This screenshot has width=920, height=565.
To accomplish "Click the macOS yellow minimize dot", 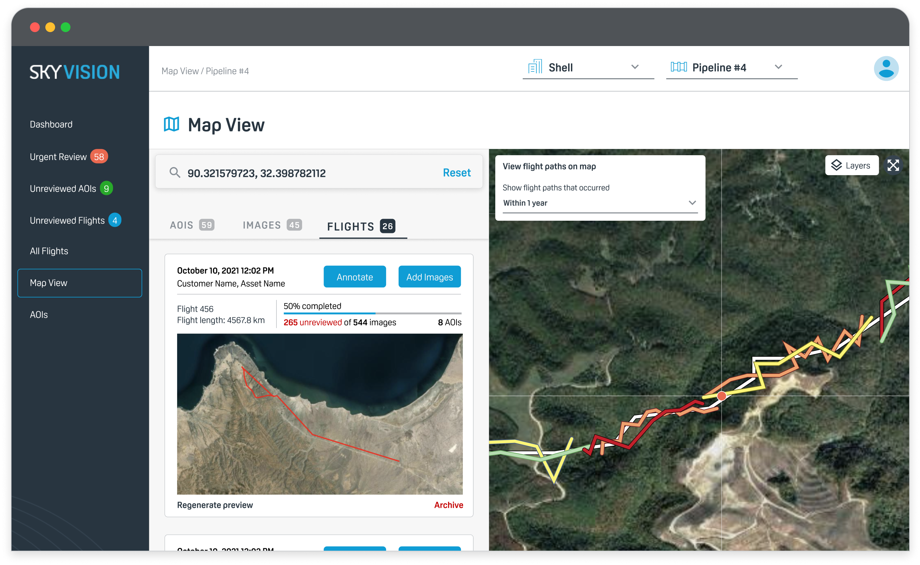I will tap(50, 27).
